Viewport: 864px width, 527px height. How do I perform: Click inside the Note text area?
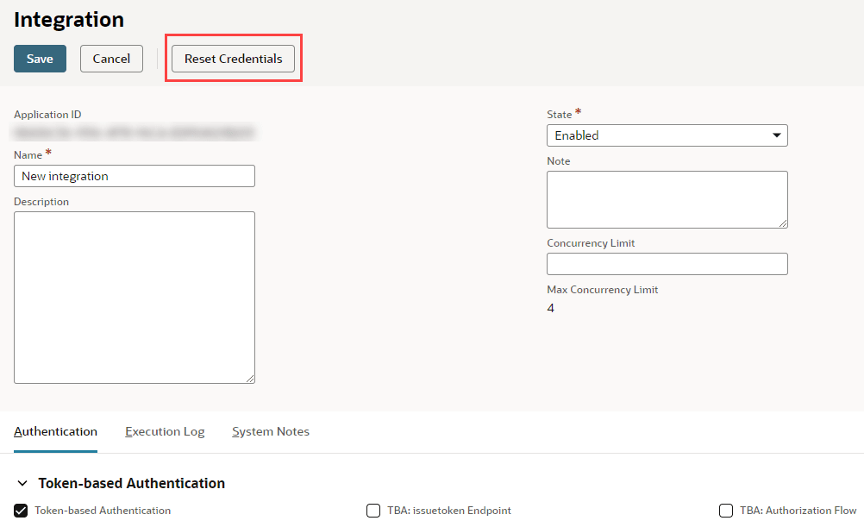(667, 199)
